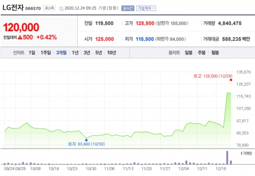Click the 전일 value 119,500

coord(105,23)
